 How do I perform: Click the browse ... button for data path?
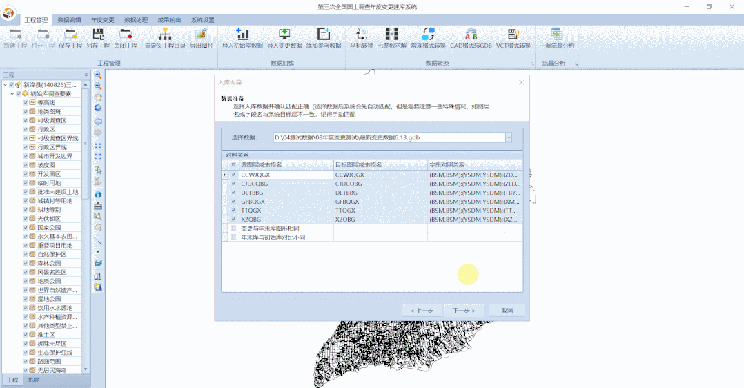508,137
